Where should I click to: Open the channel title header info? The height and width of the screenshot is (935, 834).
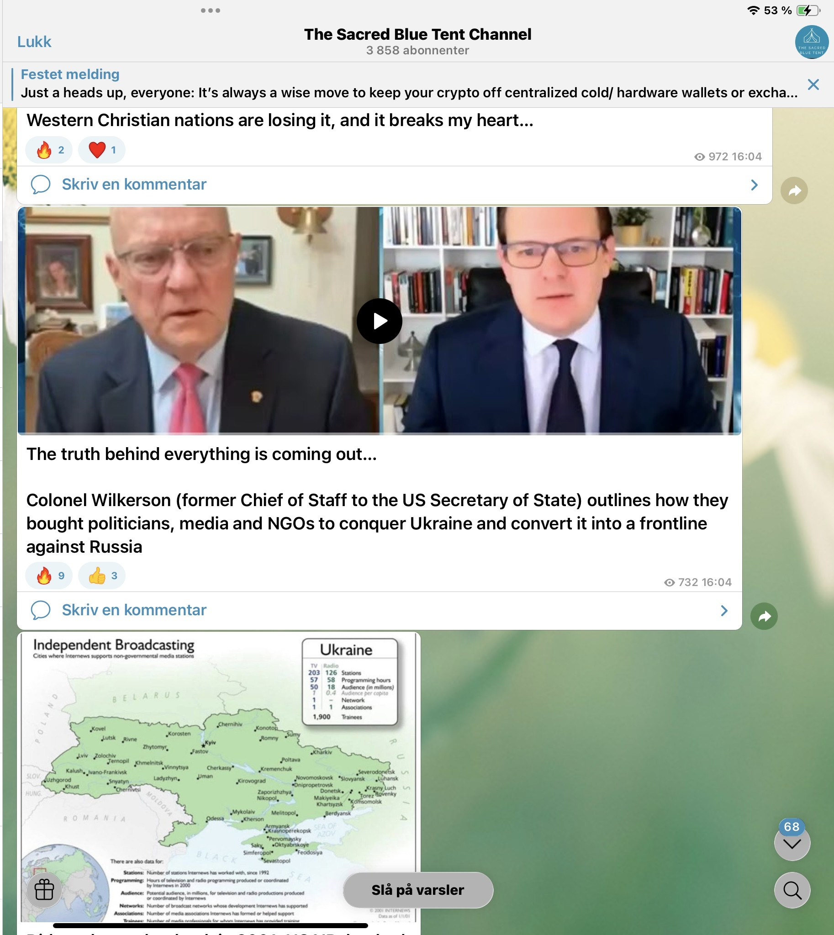417,41
